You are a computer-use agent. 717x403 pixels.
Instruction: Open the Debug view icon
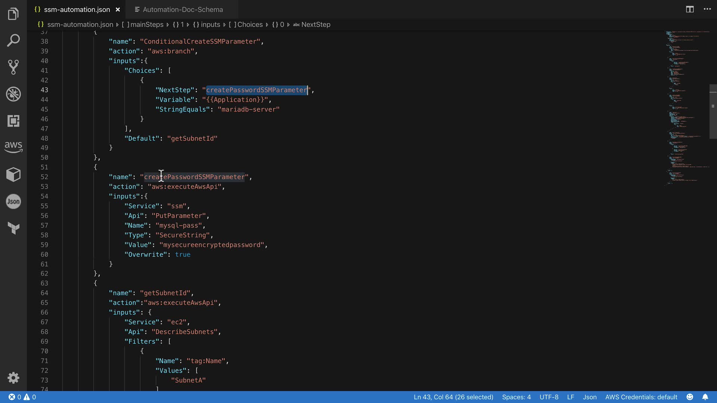[13, 94]
